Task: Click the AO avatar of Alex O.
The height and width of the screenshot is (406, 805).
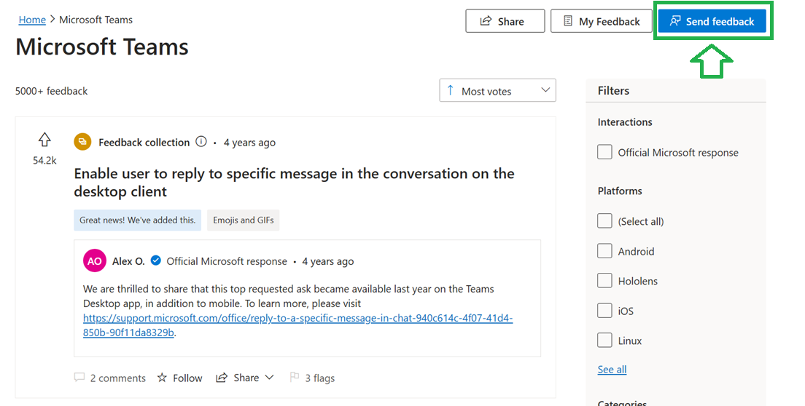Action: coord(95,261)
